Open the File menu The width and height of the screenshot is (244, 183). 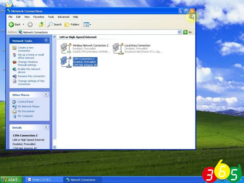point(10,17)
